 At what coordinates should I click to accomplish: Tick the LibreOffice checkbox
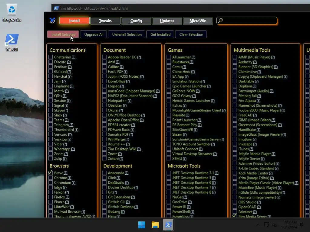coord(104,81)
